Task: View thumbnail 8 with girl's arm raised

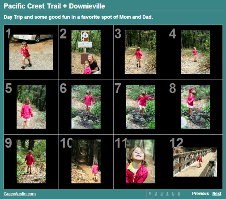Action: tap(195, 107)
